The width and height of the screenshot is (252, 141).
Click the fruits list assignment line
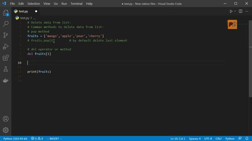click(66, 36)
